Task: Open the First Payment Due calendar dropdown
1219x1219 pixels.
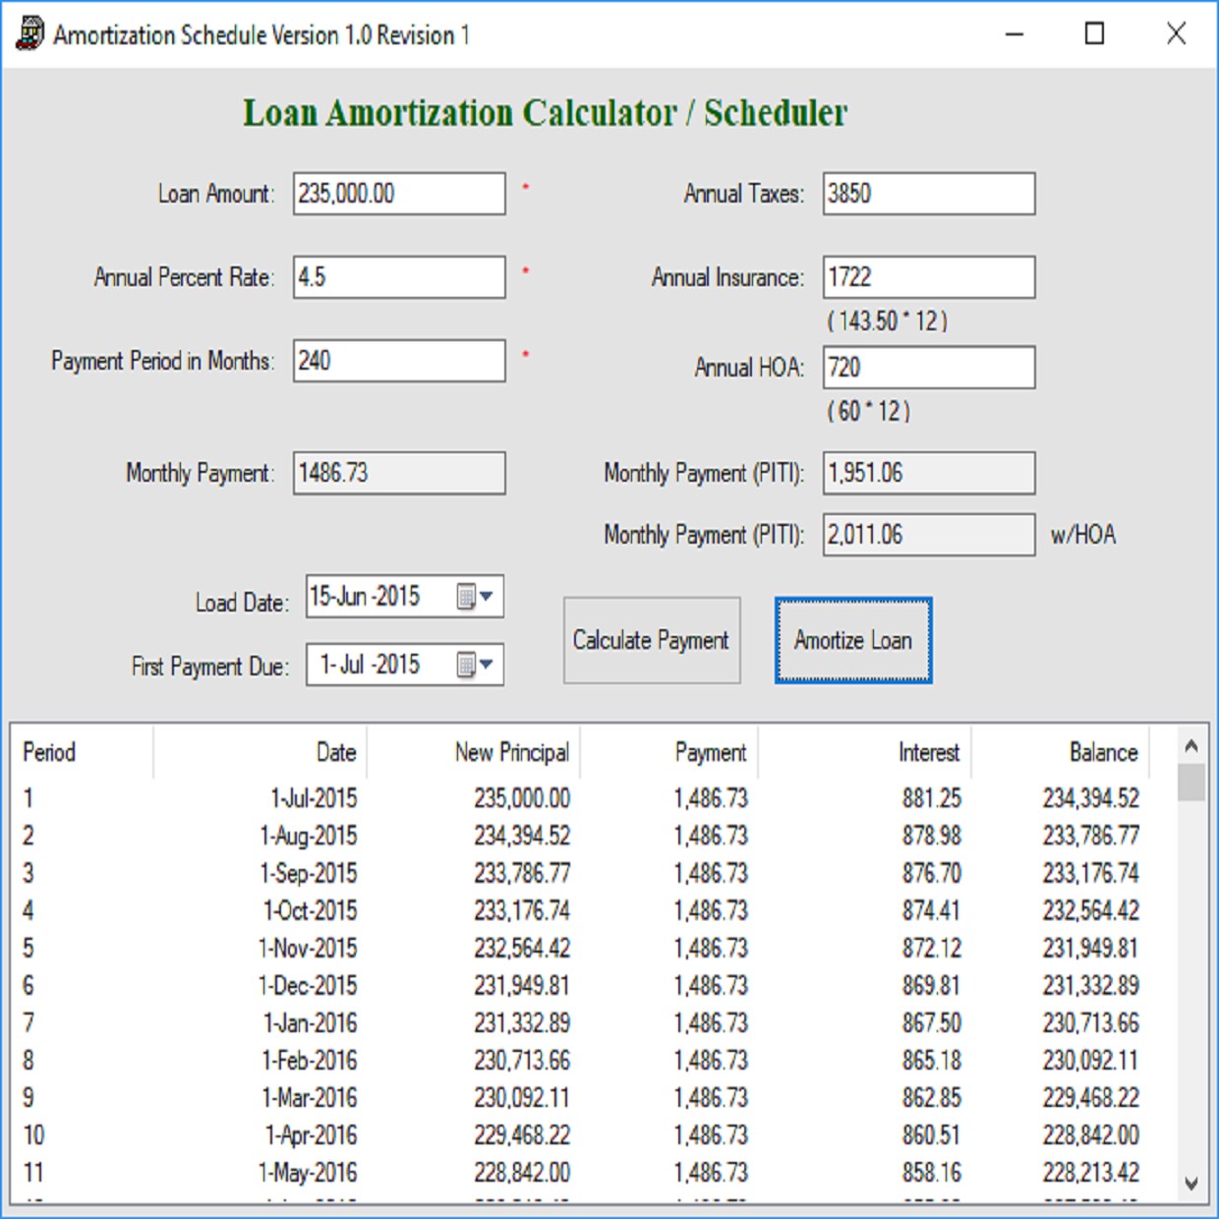Action: (x=475, y=665)
